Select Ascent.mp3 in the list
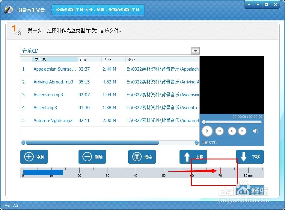The image size is (285, 210). pos(110,108)
